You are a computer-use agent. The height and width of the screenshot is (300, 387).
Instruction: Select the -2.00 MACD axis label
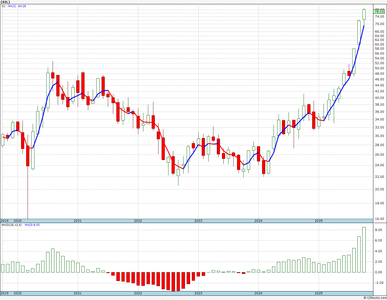click(x=380, y=283)
